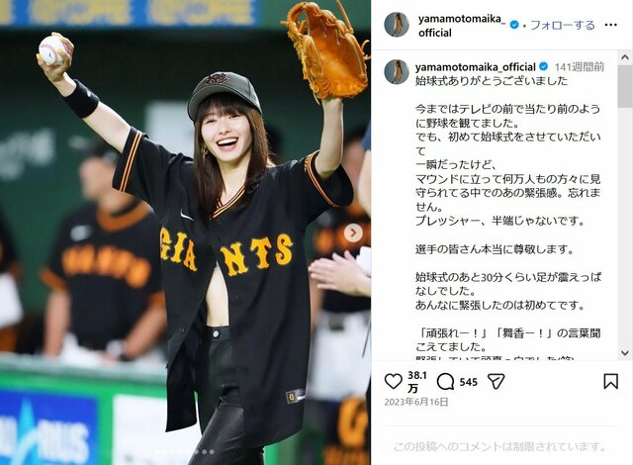Viewport: 633px width, 465px height.
Task: Open the caption author's profile avatar
Action: point(397,72)
